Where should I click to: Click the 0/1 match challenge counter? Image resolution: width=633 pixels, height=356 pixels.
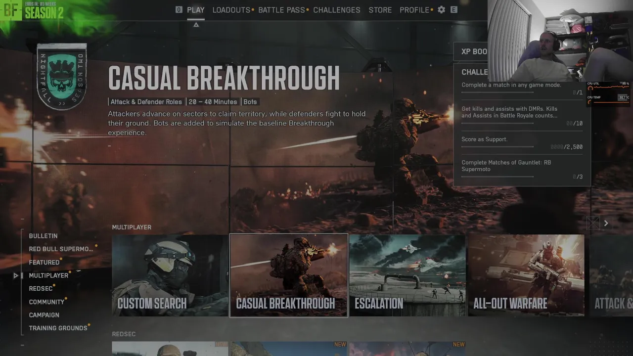tap(578, 92)
